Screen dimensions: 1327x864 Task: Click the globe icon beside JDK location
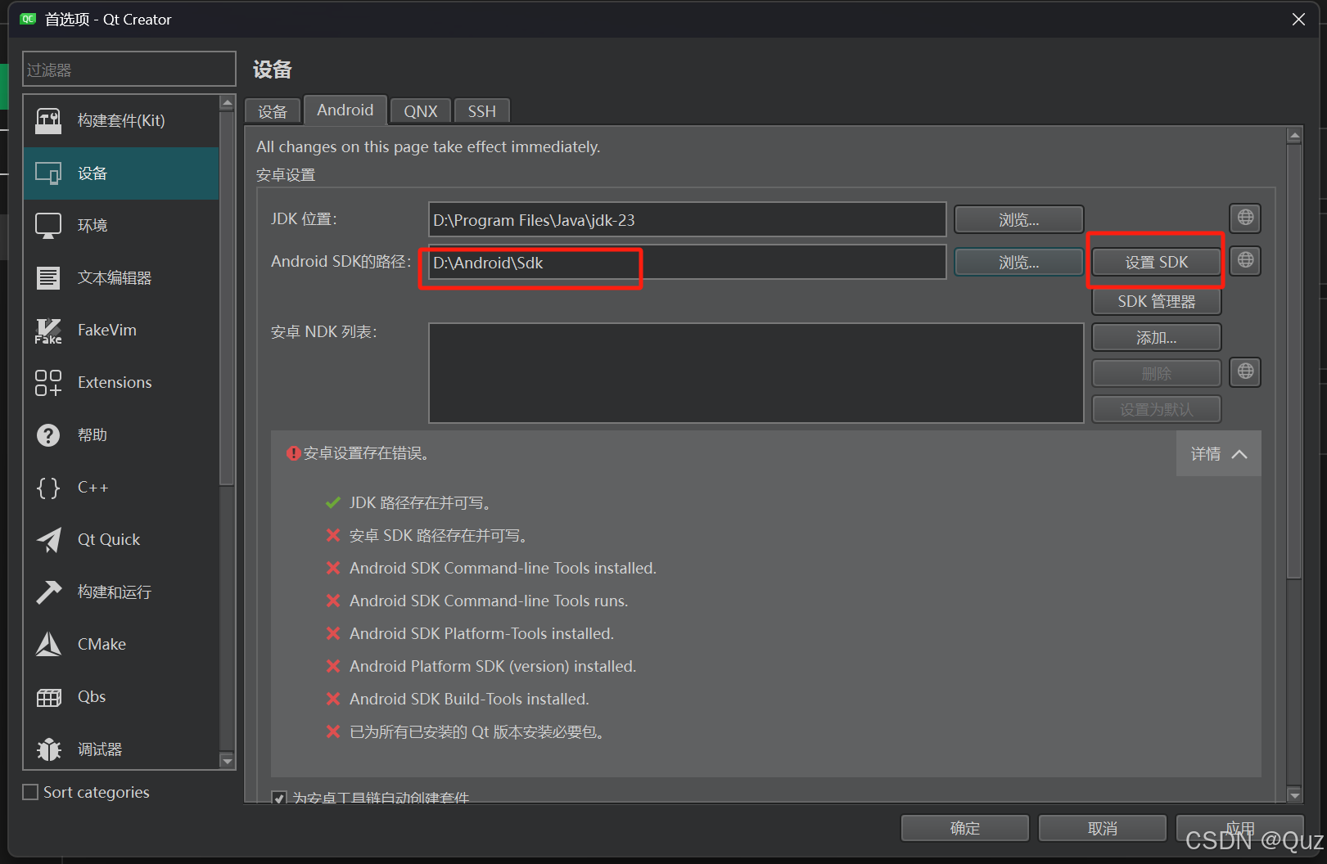pos(1245,218)
